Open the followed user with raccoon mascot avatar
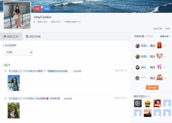The height and width of the screenshot is (123, 172). [148, 104]
